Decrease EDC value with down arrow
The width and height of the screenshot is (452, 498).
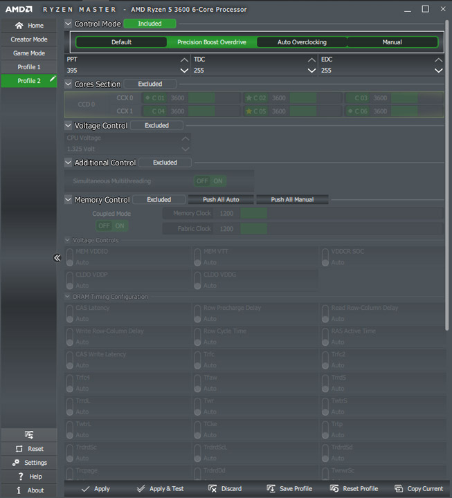[439, 71]
